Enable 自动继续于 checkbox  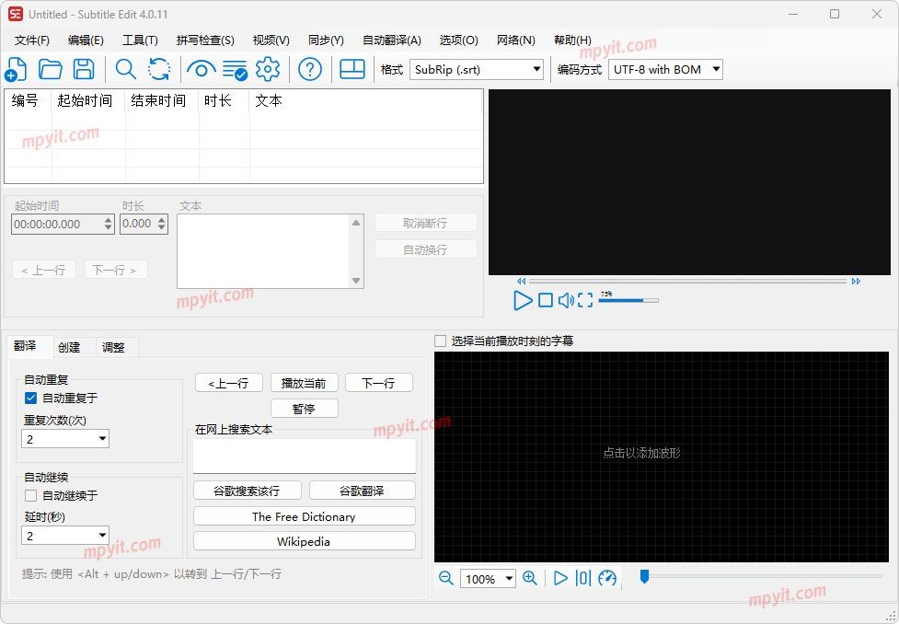coord(31,495)
